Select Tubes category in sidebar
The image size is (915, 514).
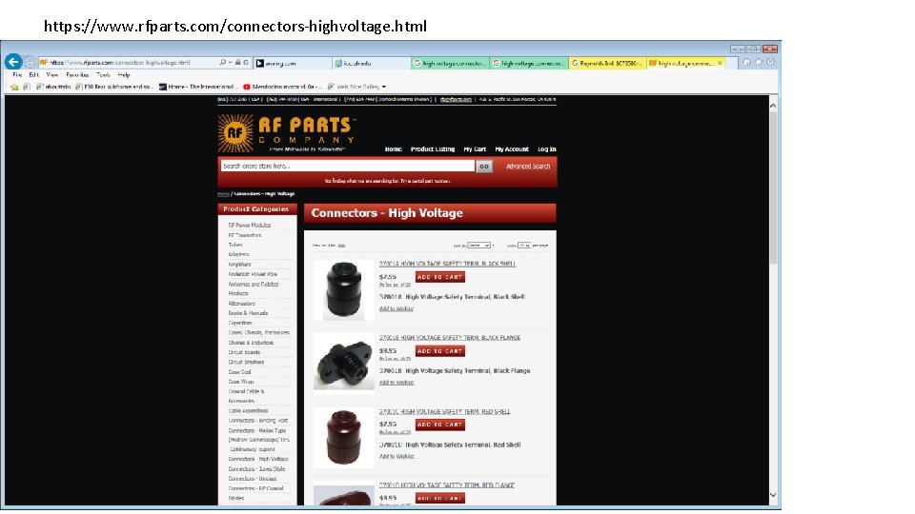pyautogui.click(x=235, y=245)
